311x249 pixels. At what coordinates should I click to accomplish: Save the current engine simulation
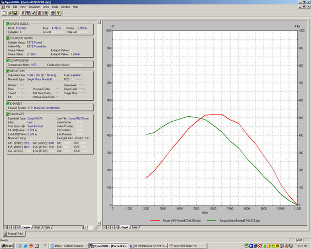tap(15, 13)
